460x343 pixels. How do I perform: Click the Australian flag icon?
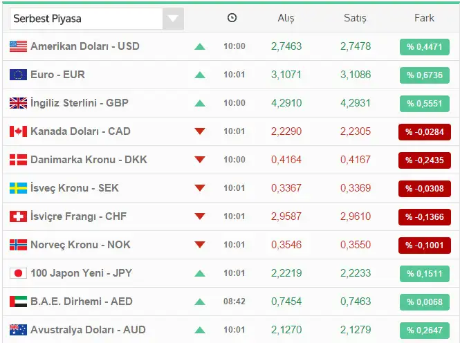point(18,330)
